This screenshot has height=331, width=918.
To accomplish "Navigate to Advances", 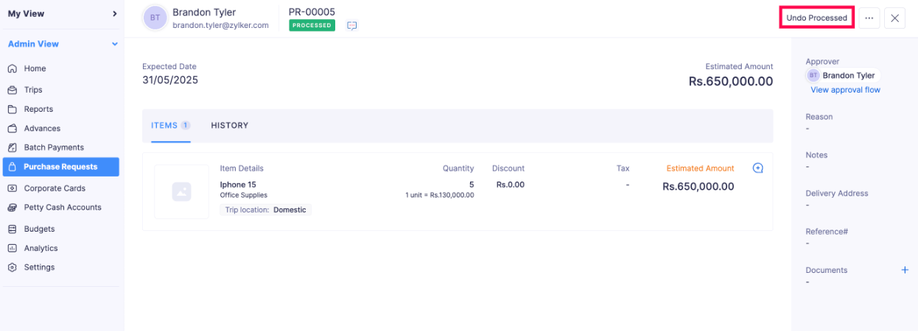I will pyautogui.click(x=42, y=128).
